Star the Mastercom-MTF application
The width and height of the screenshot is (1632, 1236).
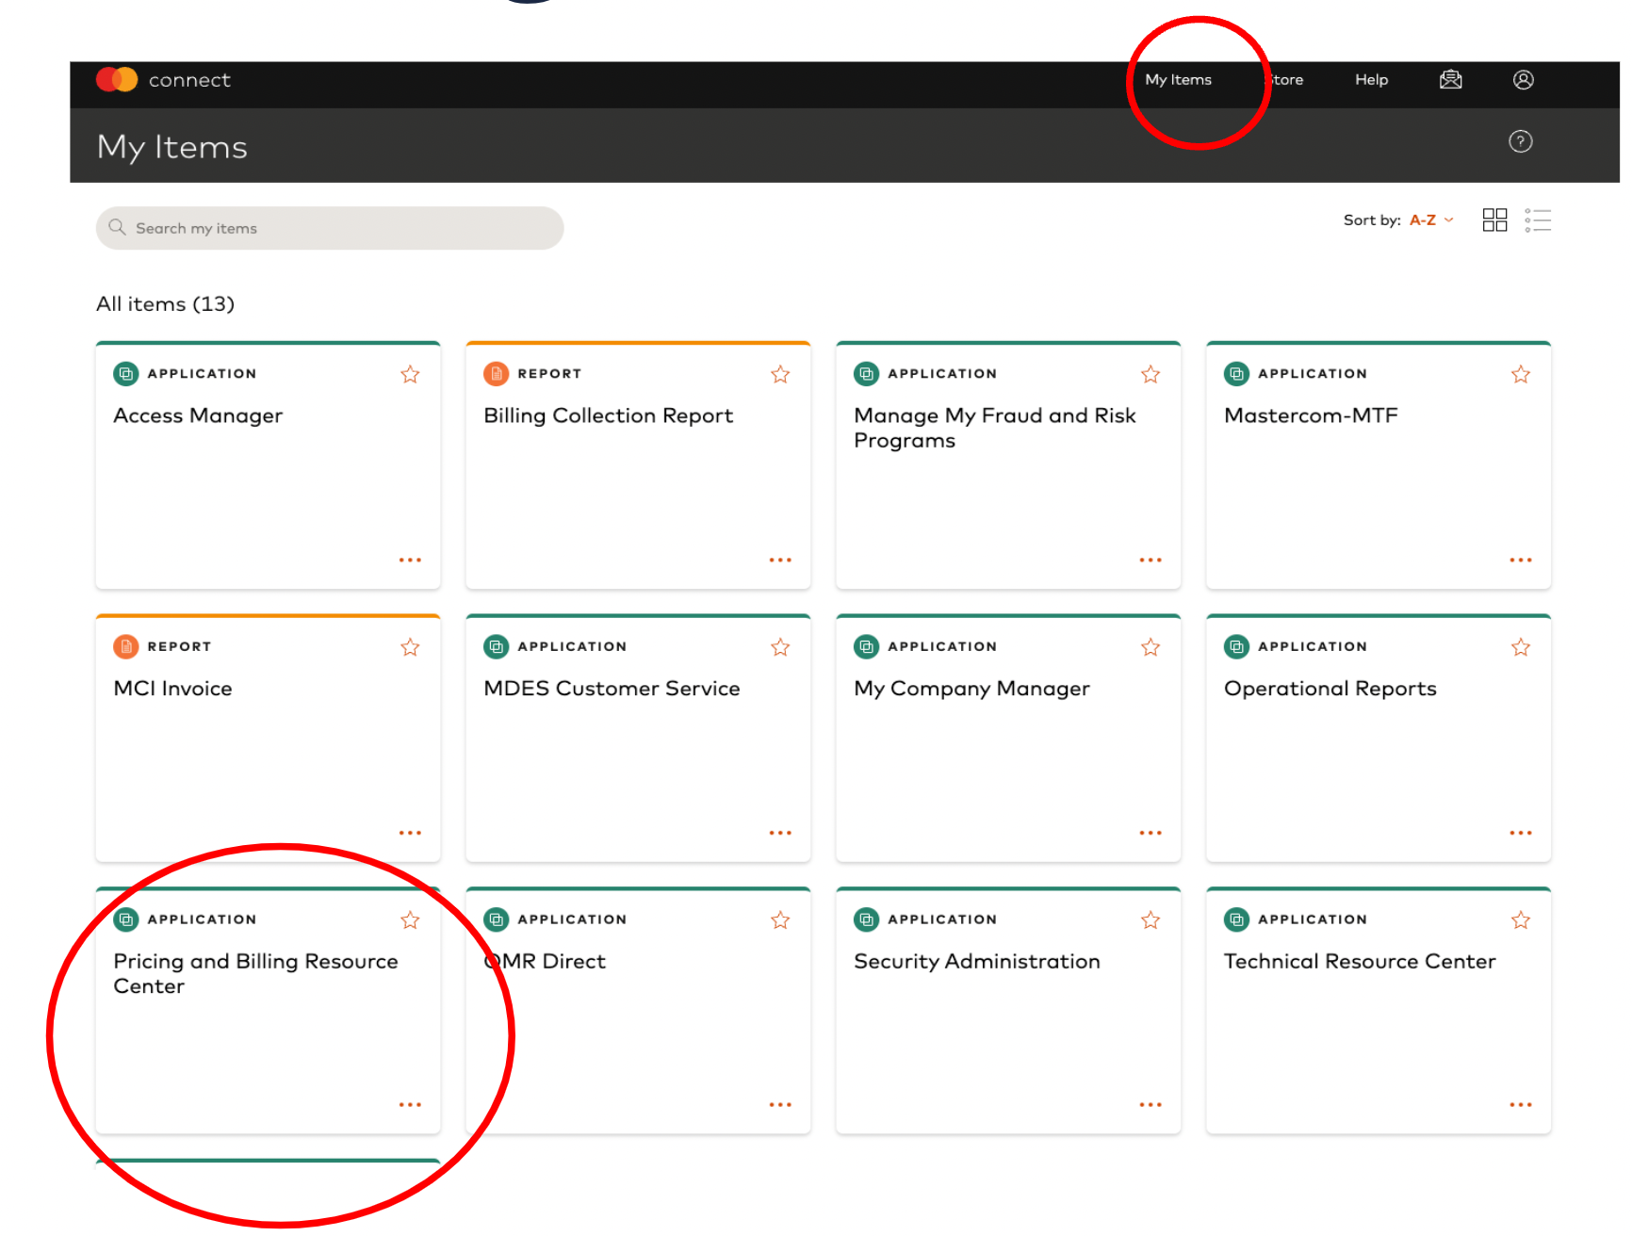(1520, 375)
